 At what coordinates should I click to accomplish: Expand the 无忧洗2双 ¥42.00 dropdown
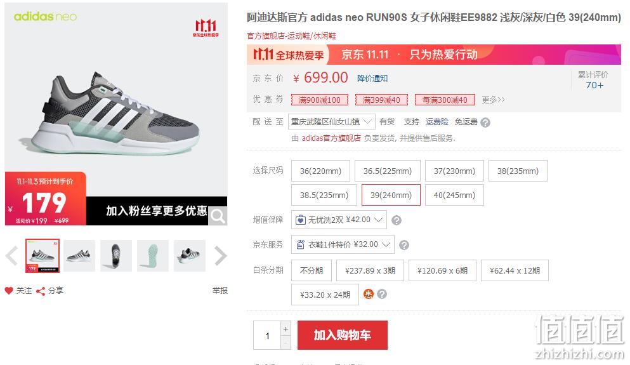339,220
